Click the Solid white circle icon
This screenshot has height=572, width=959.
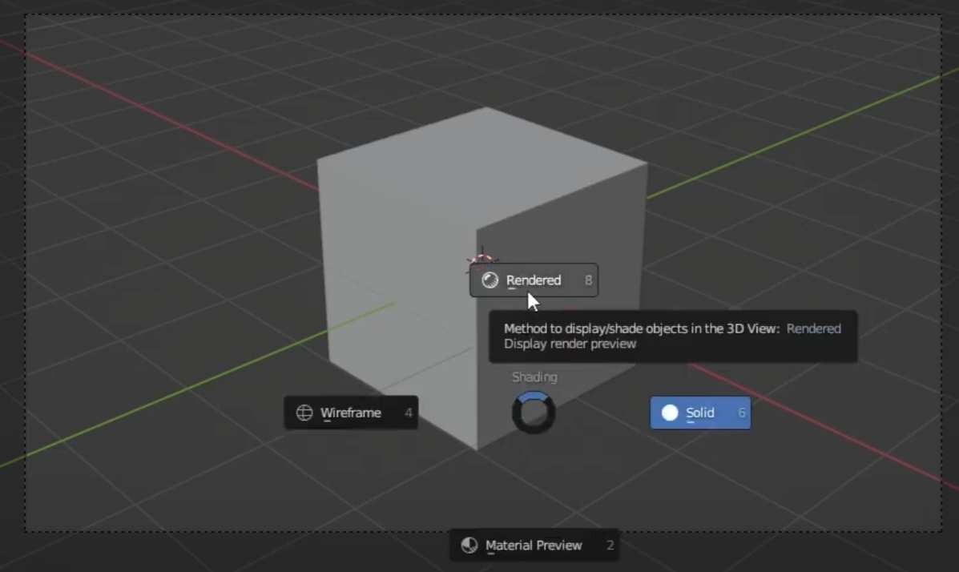click(x=670, y=413)
